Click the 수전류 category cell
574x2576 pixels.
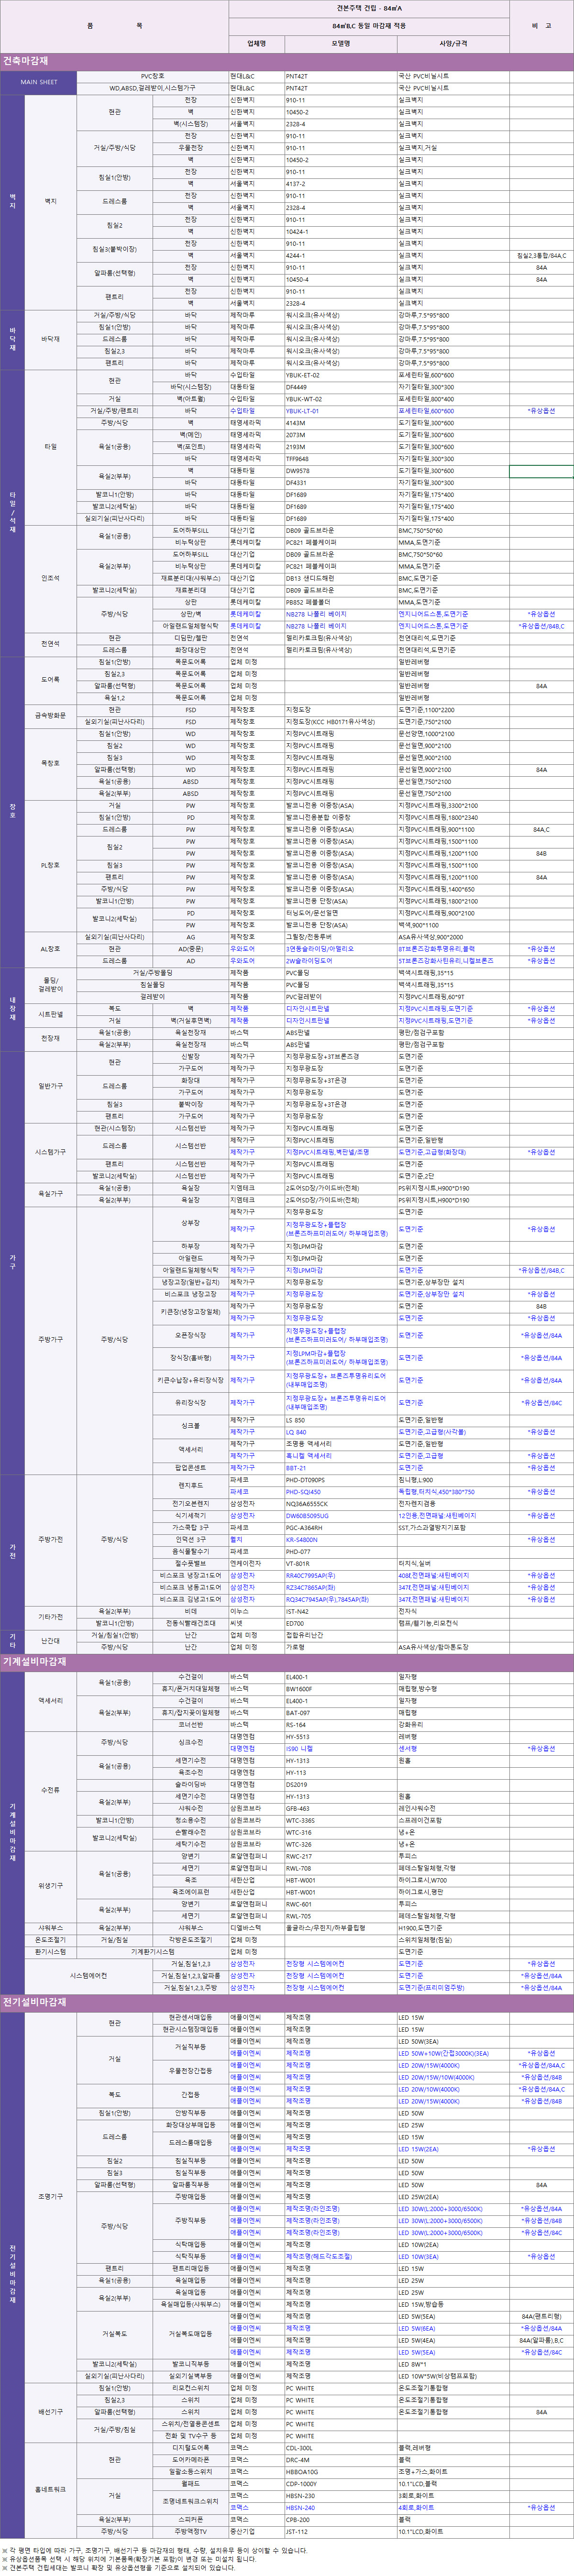click(x=51, y=1790)
